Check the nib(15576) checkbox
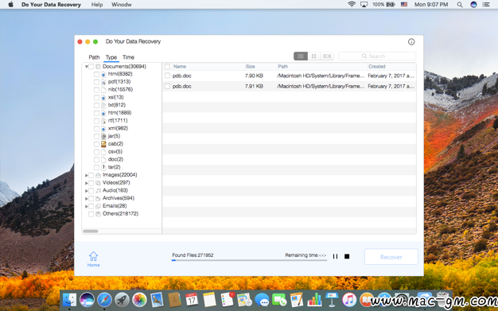Image resolution: width=498 pixels, height=311 pixels. tap(96, 90)
